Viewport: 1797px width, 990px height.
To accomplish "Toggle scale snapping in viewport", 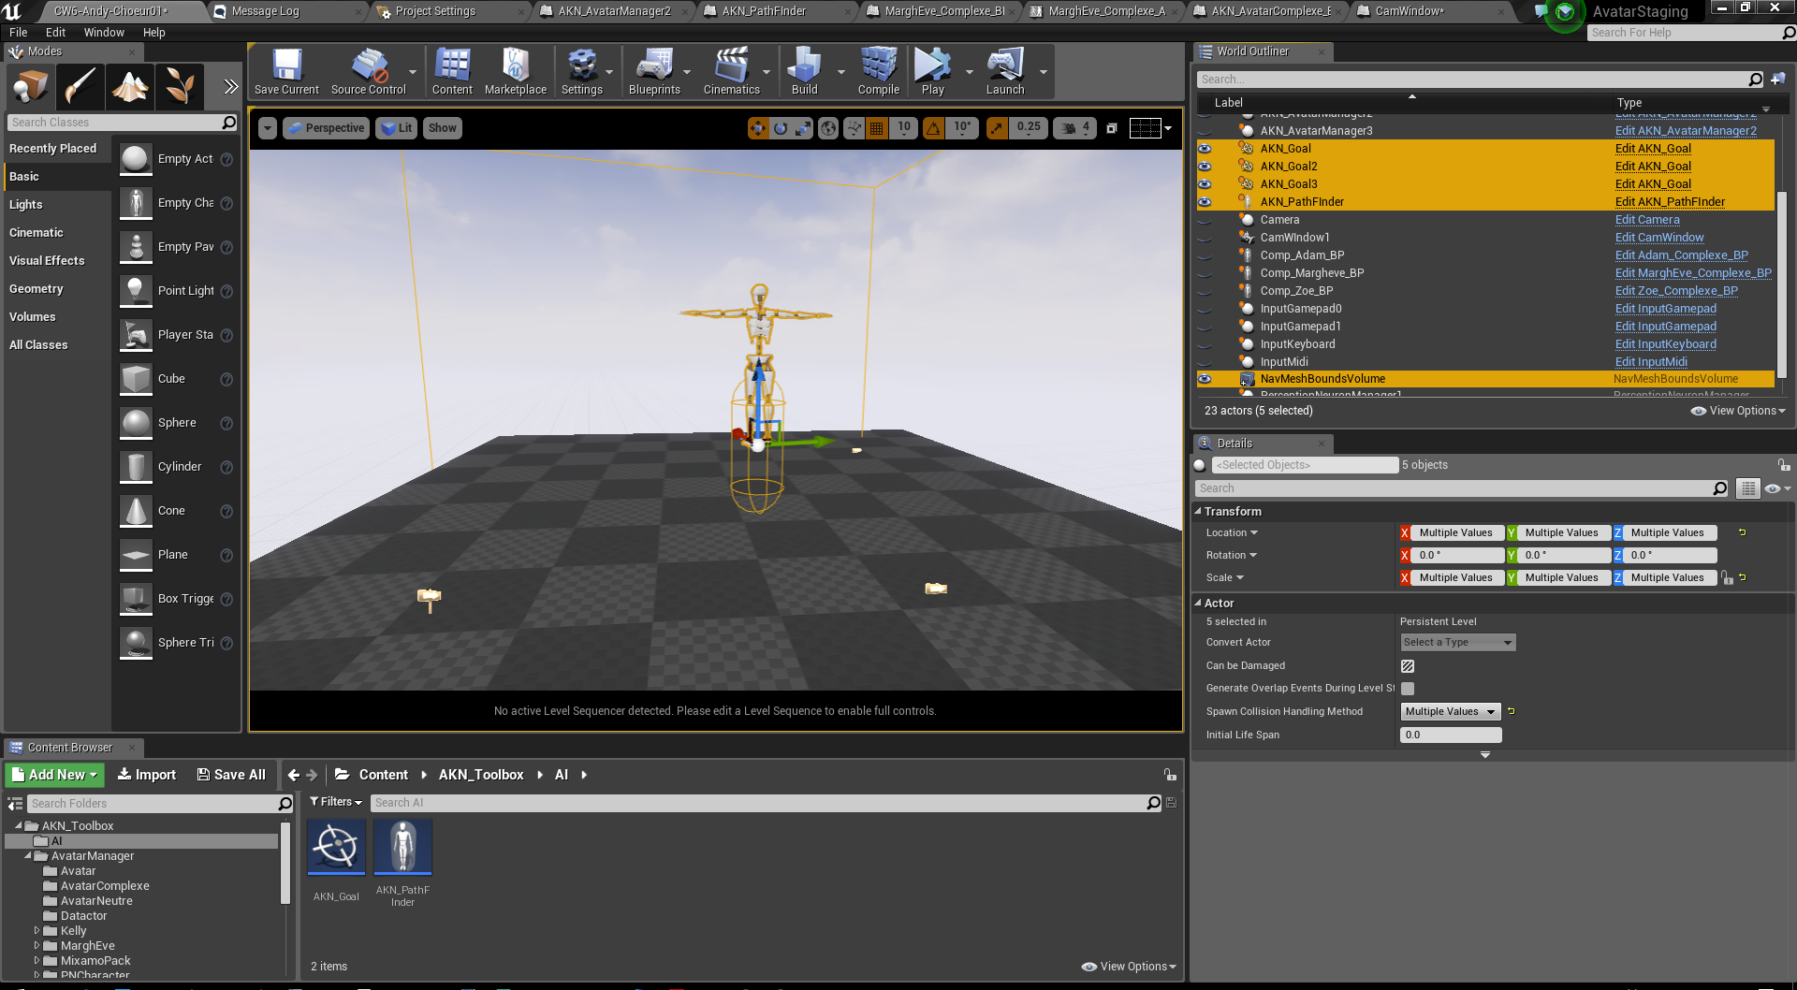I will click(997, 128).
